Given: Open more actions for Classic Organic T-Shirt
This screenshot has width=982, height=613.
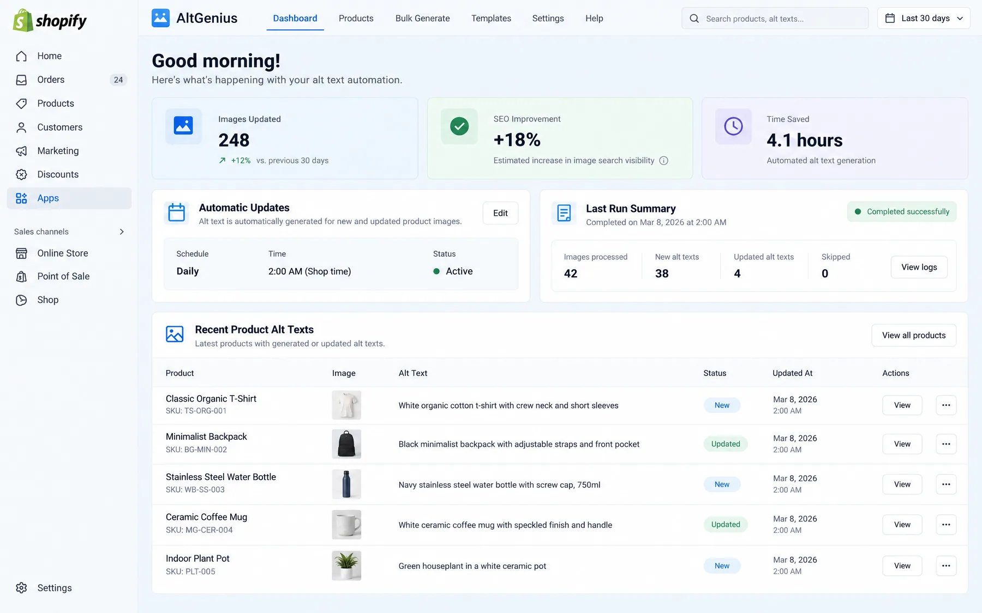Looking at the screenshot, I should tap(946, 405).
